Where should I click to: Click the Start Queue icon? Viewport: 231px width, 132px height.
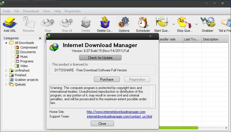162,23
